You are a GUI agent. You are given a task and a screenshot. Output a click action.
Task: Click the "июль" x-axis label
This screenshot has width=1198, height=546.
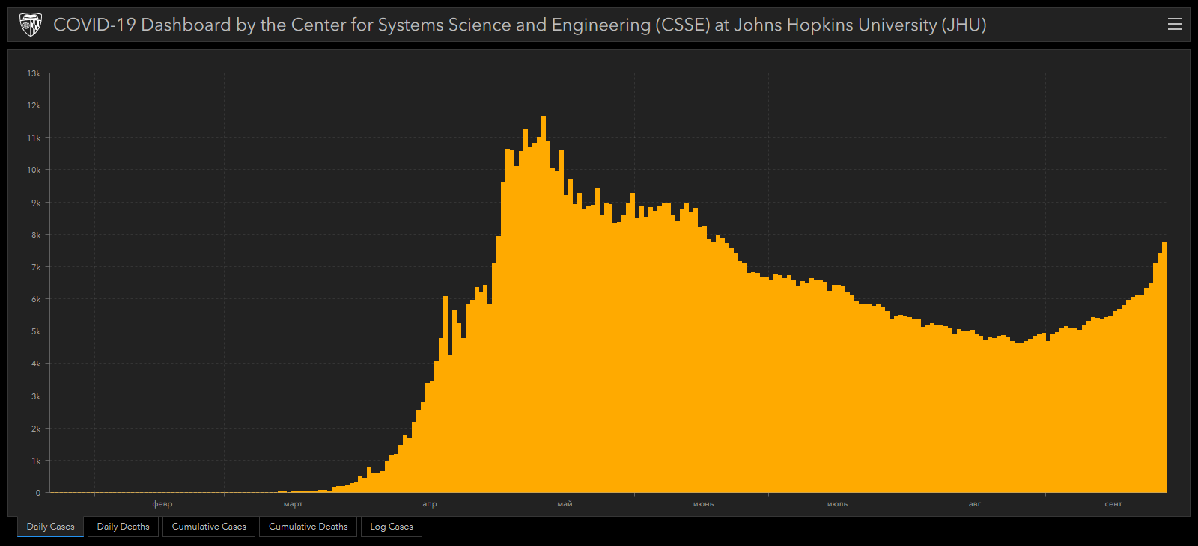click(837, 504)
